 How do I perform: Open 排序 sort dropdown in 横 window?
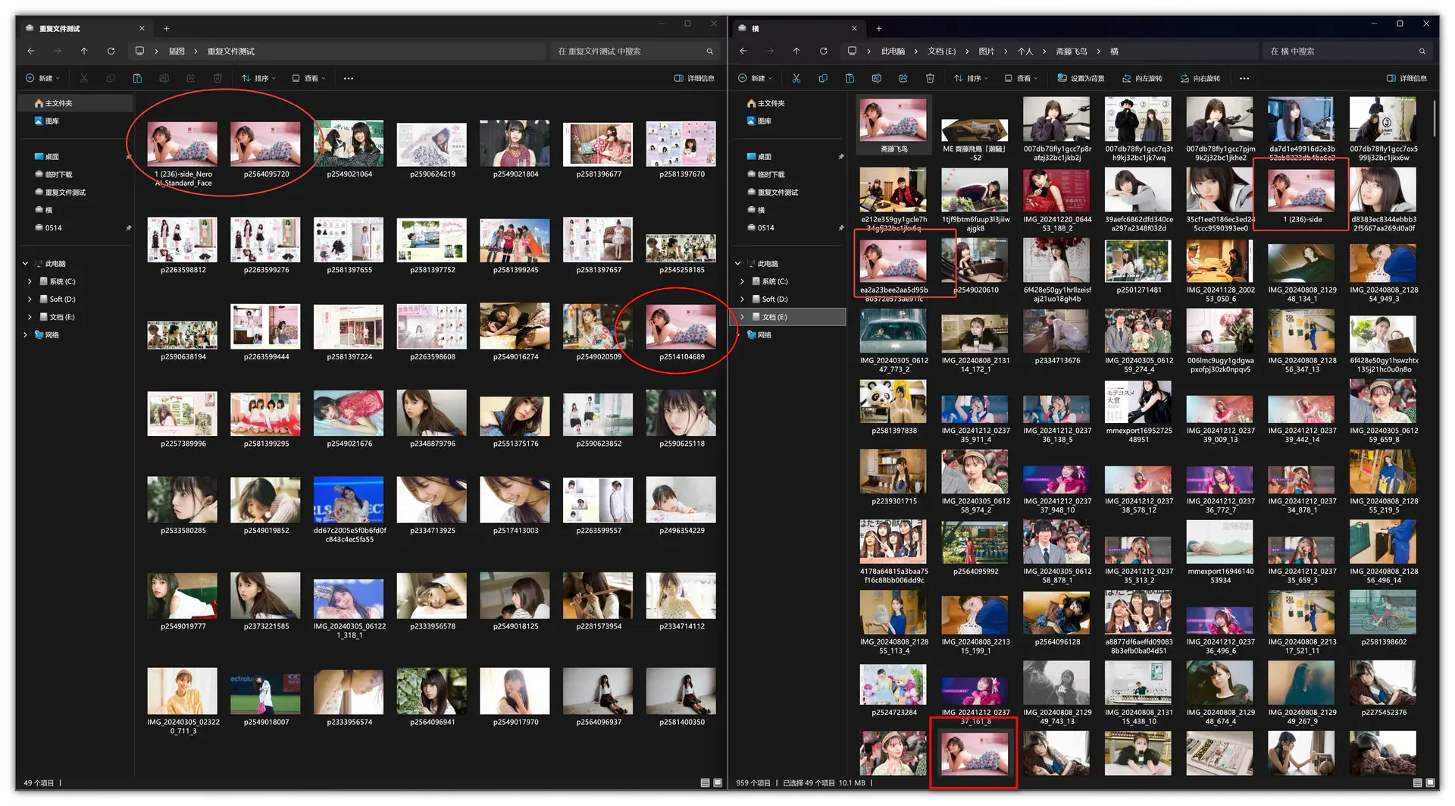click(x=971, y=78)
